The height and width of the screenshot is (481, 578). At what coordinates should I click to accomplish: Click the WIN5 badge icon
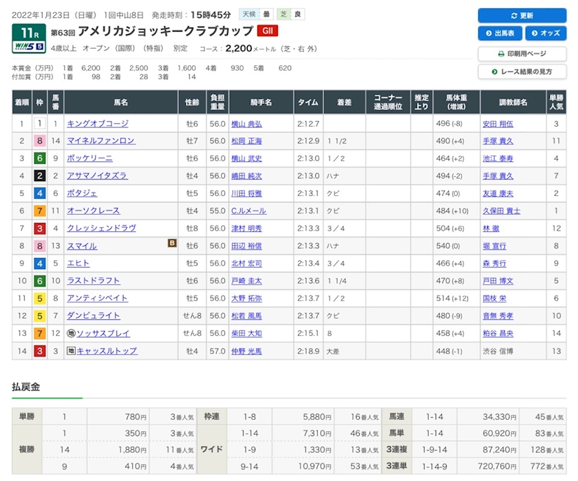point(29,47)
